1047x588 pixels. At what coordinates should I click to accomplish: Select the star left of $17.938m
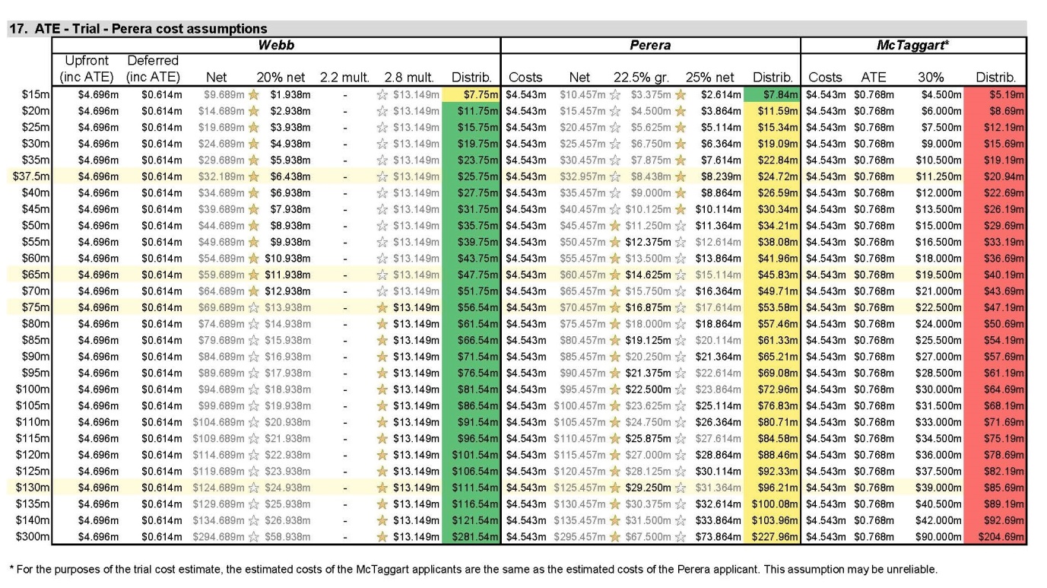pos(254,373)
